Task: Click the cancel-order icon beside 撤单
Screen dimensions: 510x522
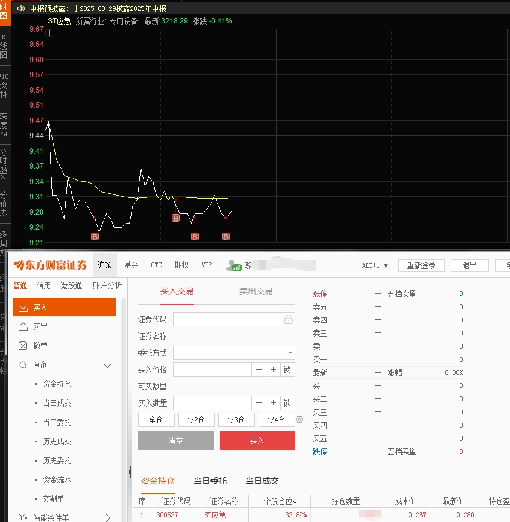Action: click(x=23, y=346)
